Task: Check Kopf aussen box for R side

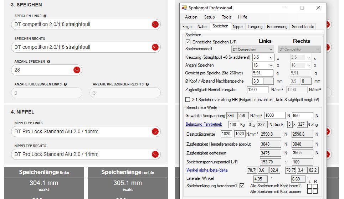Action: tap(315, 191)
